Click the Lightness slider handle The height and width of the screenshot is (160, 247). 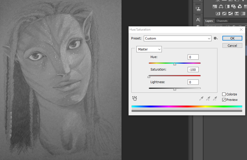175,89
